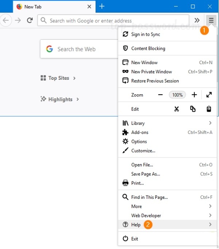Screen dimensions: 219x249
Task: Enter full screen with the arrows icon
Action: pyautogui.click(x=209, y=95)
